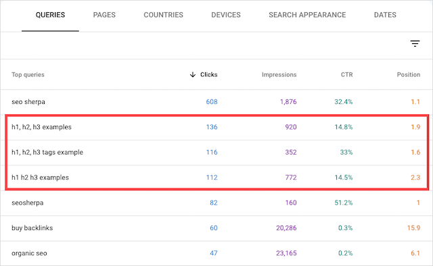
Task: Click the 14.8% CTR value
Action: (344, 127)
